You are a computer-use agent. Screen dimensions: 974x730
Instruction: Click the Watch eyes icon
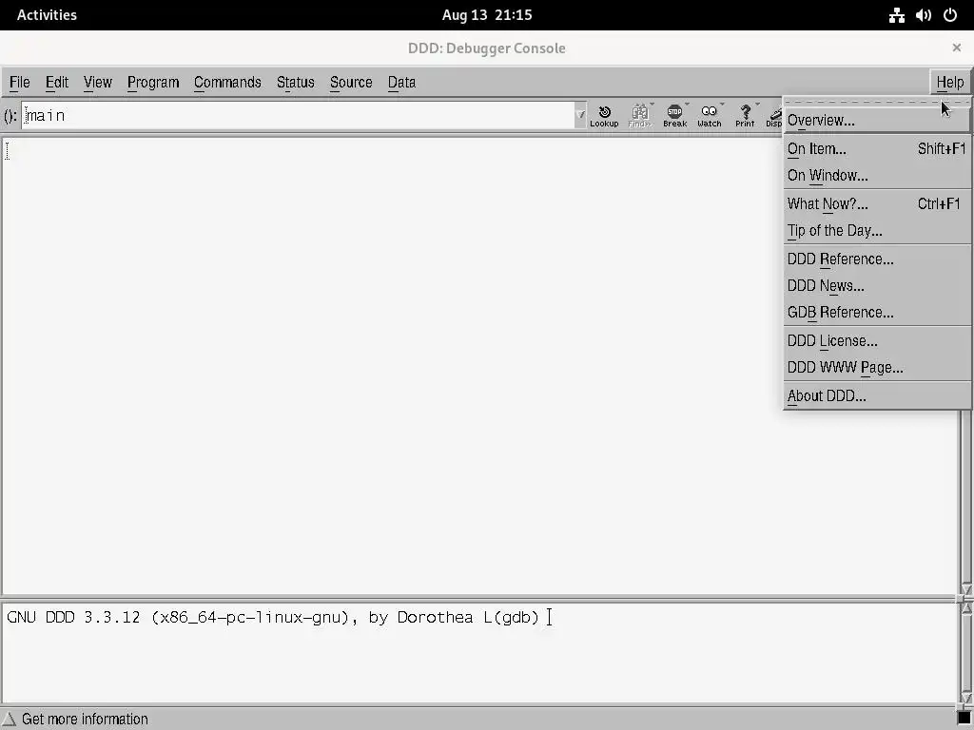[x=709, y=115]
